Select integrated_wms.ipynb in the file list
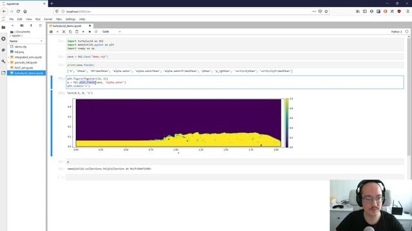The width and height of the screenshot is (412, 231). (x=26, y=57)
